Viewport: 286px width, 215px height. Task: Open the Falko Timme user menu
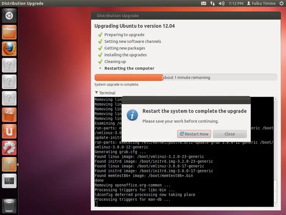pyautogui.click(x=261, y=3)
